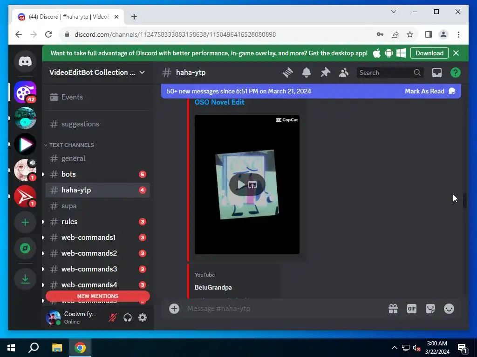Send a gift with gift icon
This screenshot has height=357, width=477.
(393, 309)
